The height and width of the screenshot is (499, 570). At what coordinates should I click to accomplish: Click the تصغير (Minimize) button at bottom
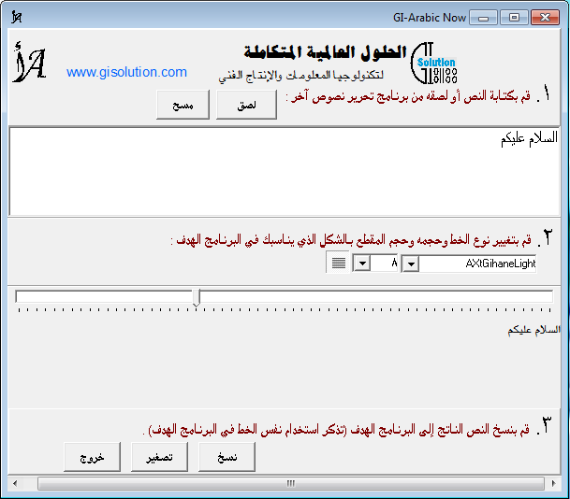159,457
